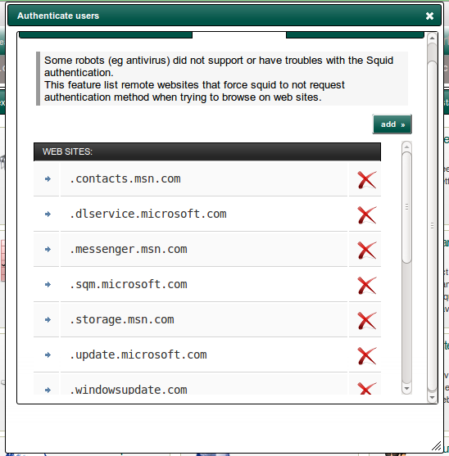Select the .windowsupdate.com text
The image size is (449, 456).
click(129, 390)
